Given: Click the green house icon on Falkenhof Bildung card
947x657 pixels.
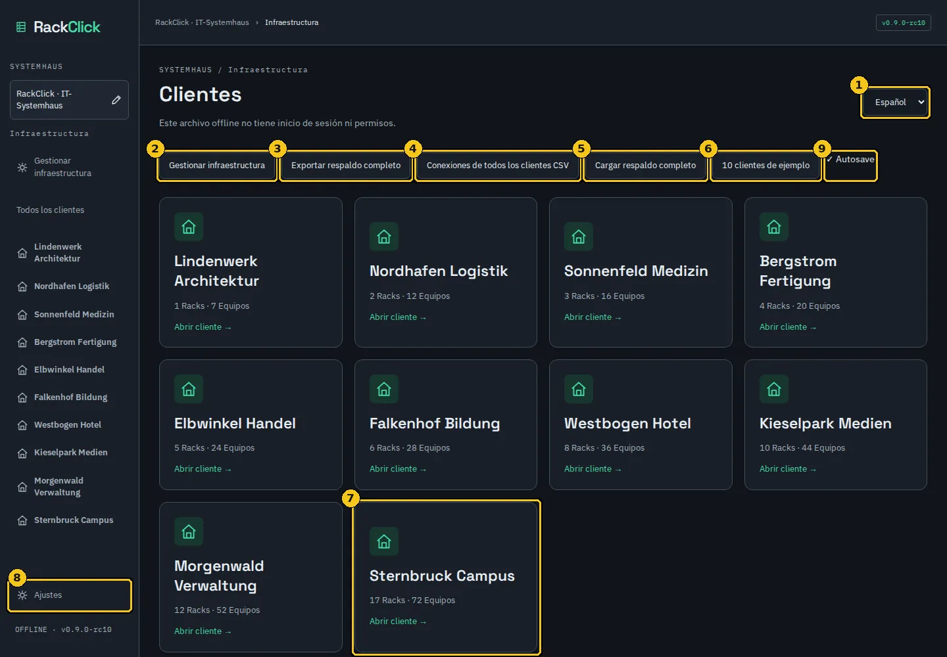Looking at the screenshot, I should coord(384,390).
